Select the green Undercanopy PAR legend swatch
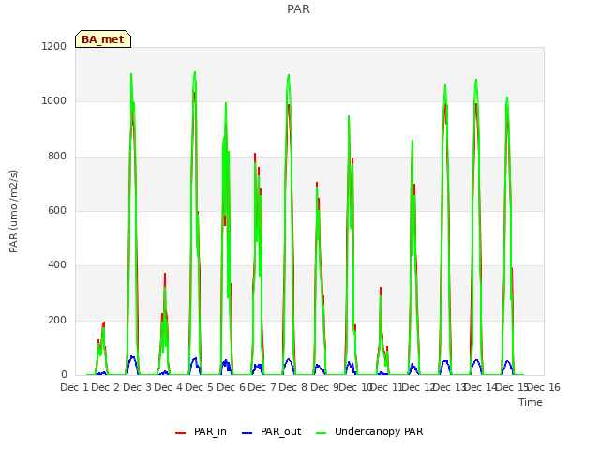This screenshot has width=600, height=450. 322,433
